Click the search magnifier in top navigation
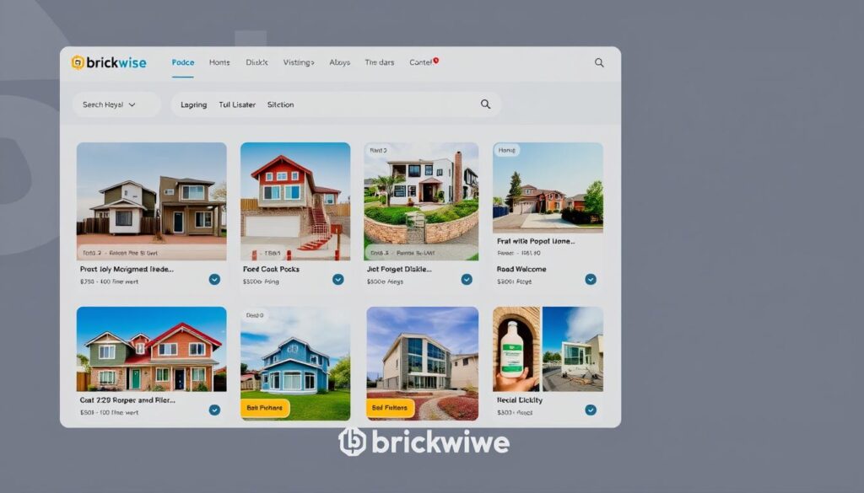The height and width of the screenshot is (493, 864). coord(599,62)
